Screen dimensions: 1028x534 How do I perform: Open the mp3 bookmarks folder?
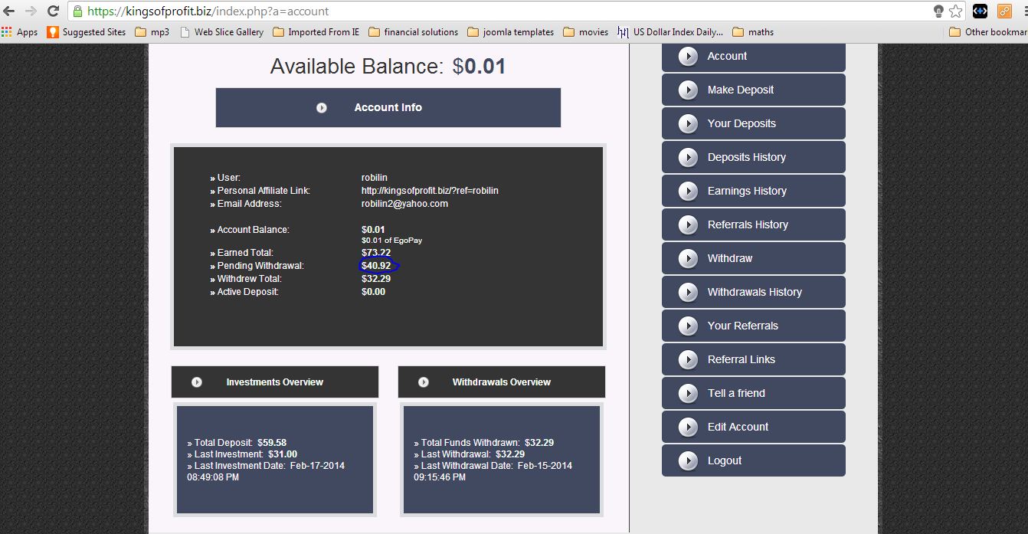point(153,32)
